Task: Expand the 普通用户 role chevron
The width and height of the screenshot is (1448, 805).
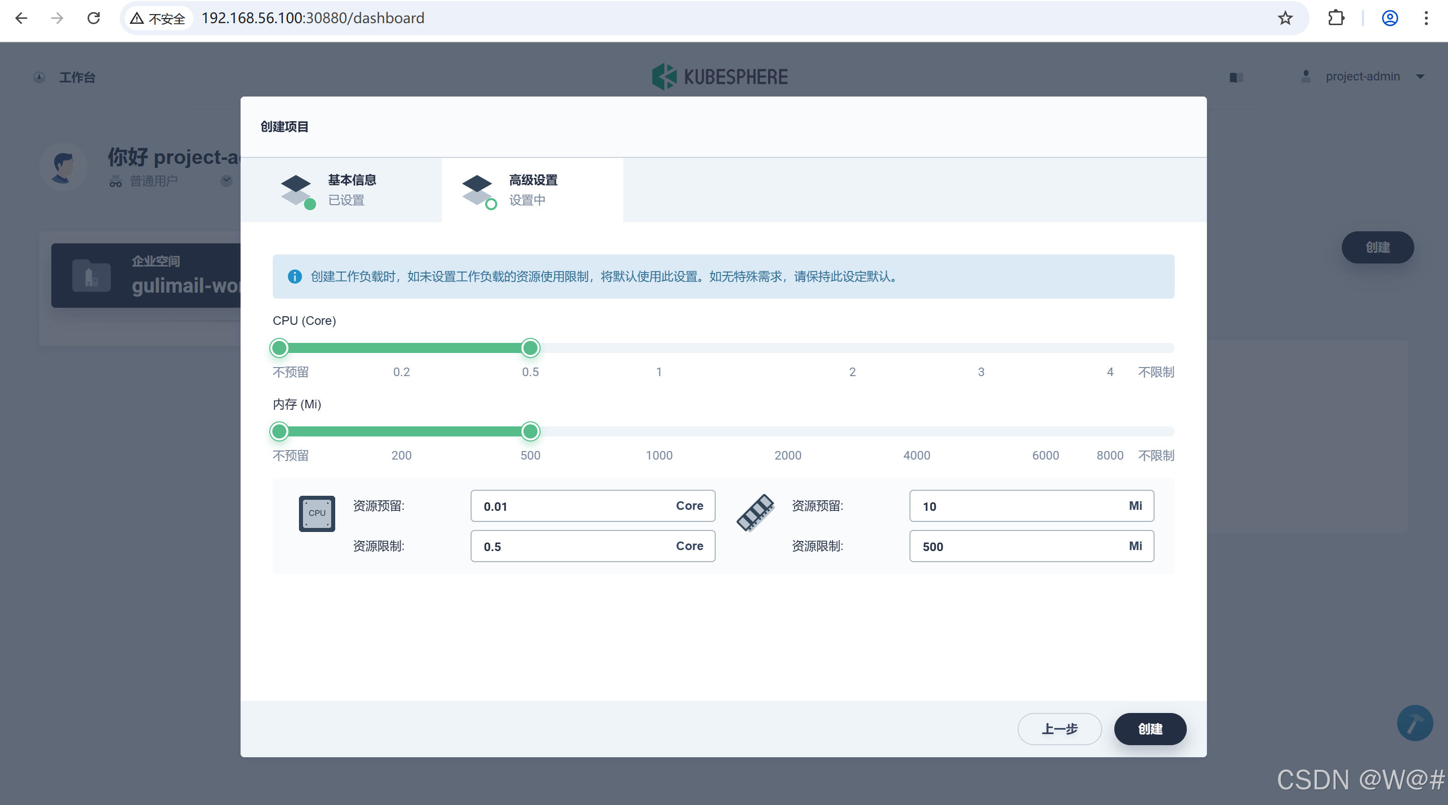Action: pos(226,181)
